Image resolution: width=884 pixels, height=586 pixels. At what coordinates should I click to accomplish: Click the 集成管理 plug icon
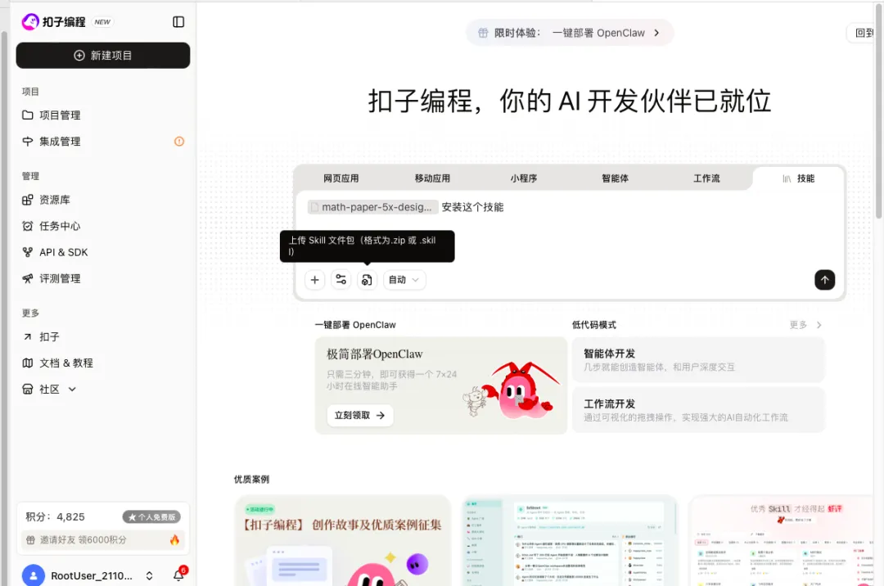pos(28,142)
